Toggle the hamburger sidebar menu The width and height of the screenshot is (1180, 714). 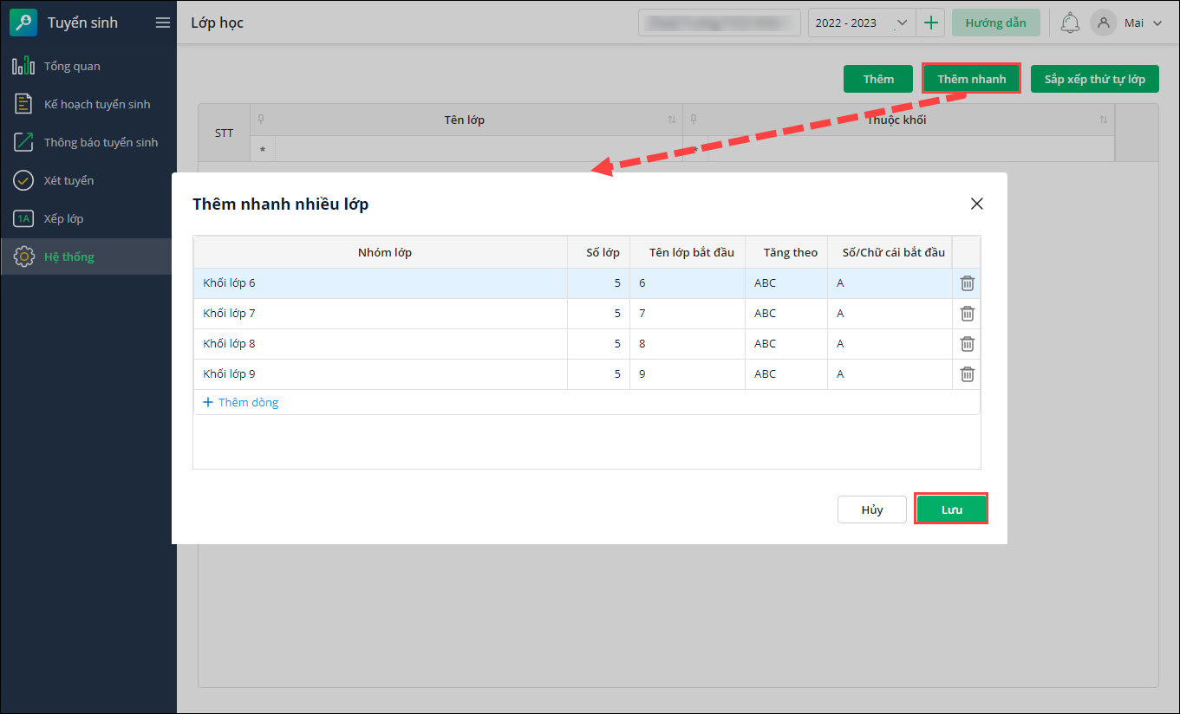[x=162, y=23]
